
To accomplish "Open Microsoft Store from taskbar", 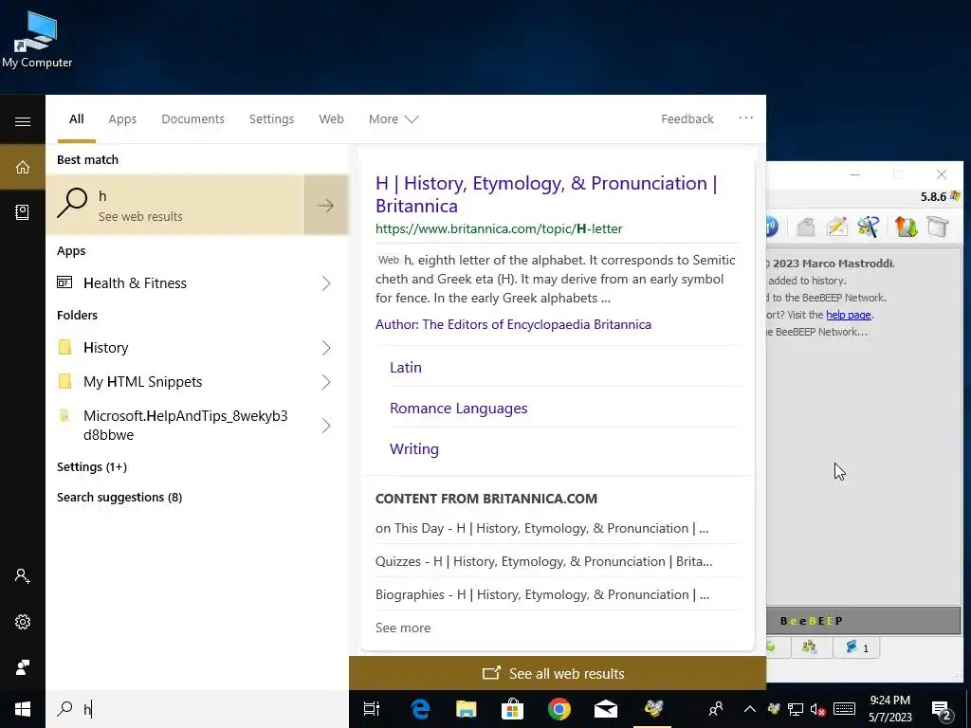I will click(x=512, y=709).
